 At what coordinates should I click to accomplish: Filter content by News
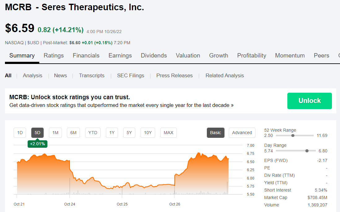pyautogui.click(x=60, y=75)
